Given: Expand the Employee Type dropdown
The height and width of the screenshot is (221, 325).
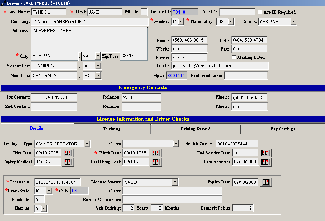Looking at the screenshot, I should click(87, 144).
